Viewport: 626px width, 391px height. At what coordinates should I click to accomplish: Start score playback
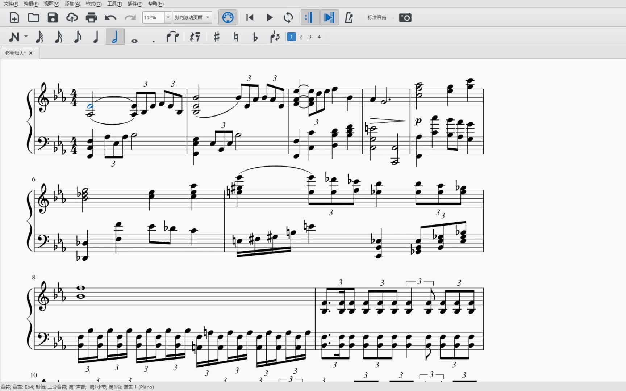269,17
